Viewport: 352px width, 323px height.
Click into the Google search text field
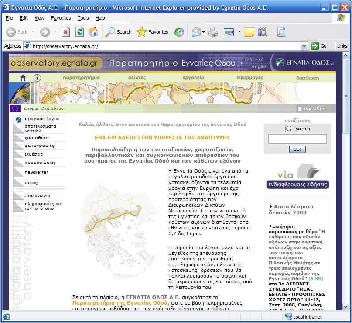point(297,139)
